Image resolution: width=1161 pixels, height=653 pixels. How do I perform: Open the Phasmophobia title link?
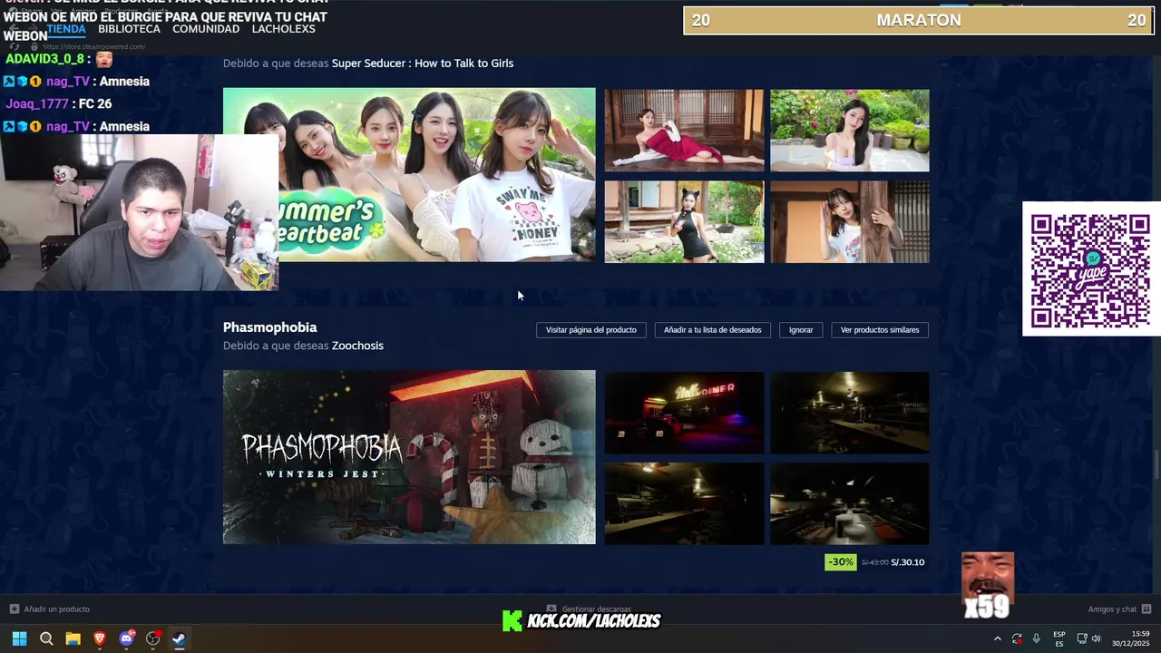(x=270, y=327)
